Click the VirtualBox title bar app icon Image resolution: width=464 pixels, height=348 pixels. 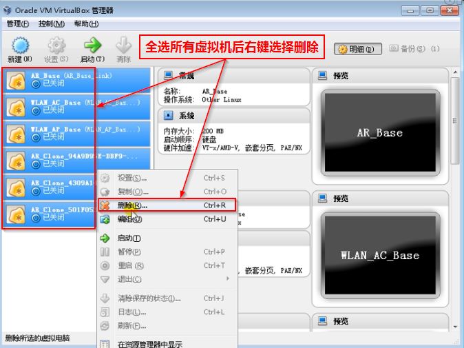(x=8, y=10)
